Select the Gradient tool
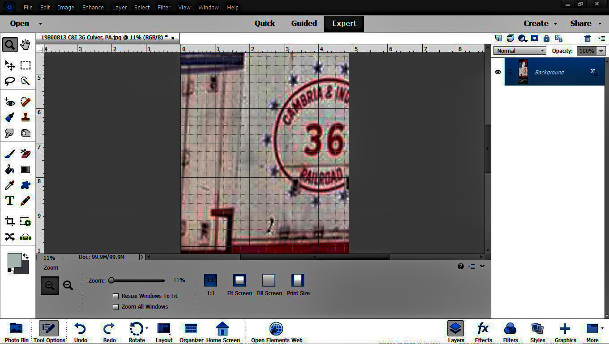This screenshot has width=609, height=344. point(26,169)
